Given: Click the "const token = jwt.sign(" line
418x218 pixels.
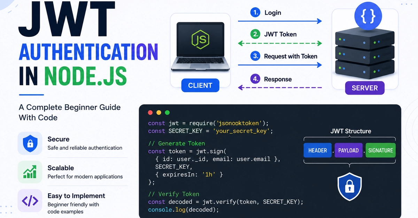Looking at the screenshot, I should click(187, 151).
